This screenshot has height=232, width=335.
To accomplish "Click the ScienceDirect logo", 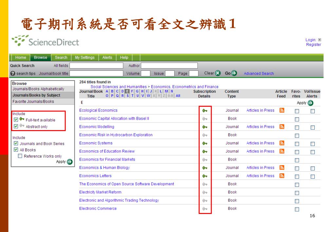I will [45, 41].
